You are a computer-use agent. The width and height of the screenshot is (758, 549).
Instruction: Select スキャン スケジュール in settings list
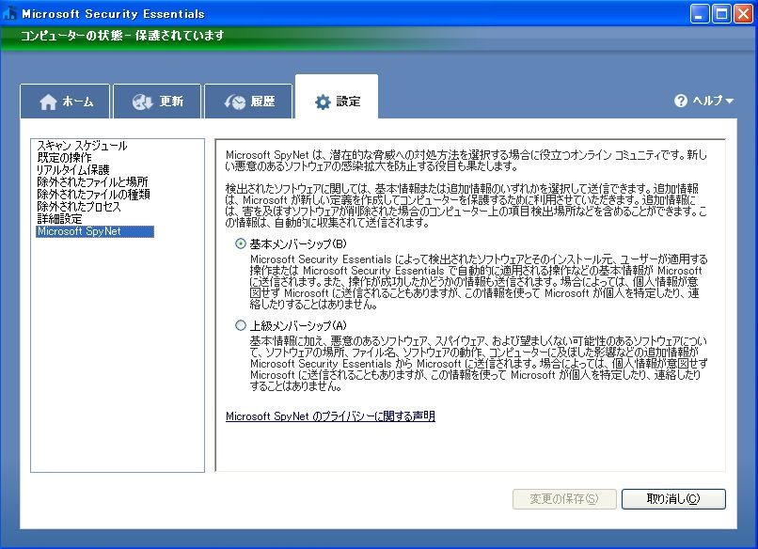tap(82, 146)
